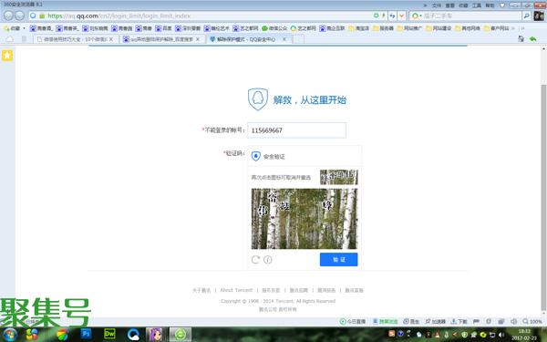Click the captcha refresh arrow icon
Screen dimensions: 547x342
pos(255,259)
